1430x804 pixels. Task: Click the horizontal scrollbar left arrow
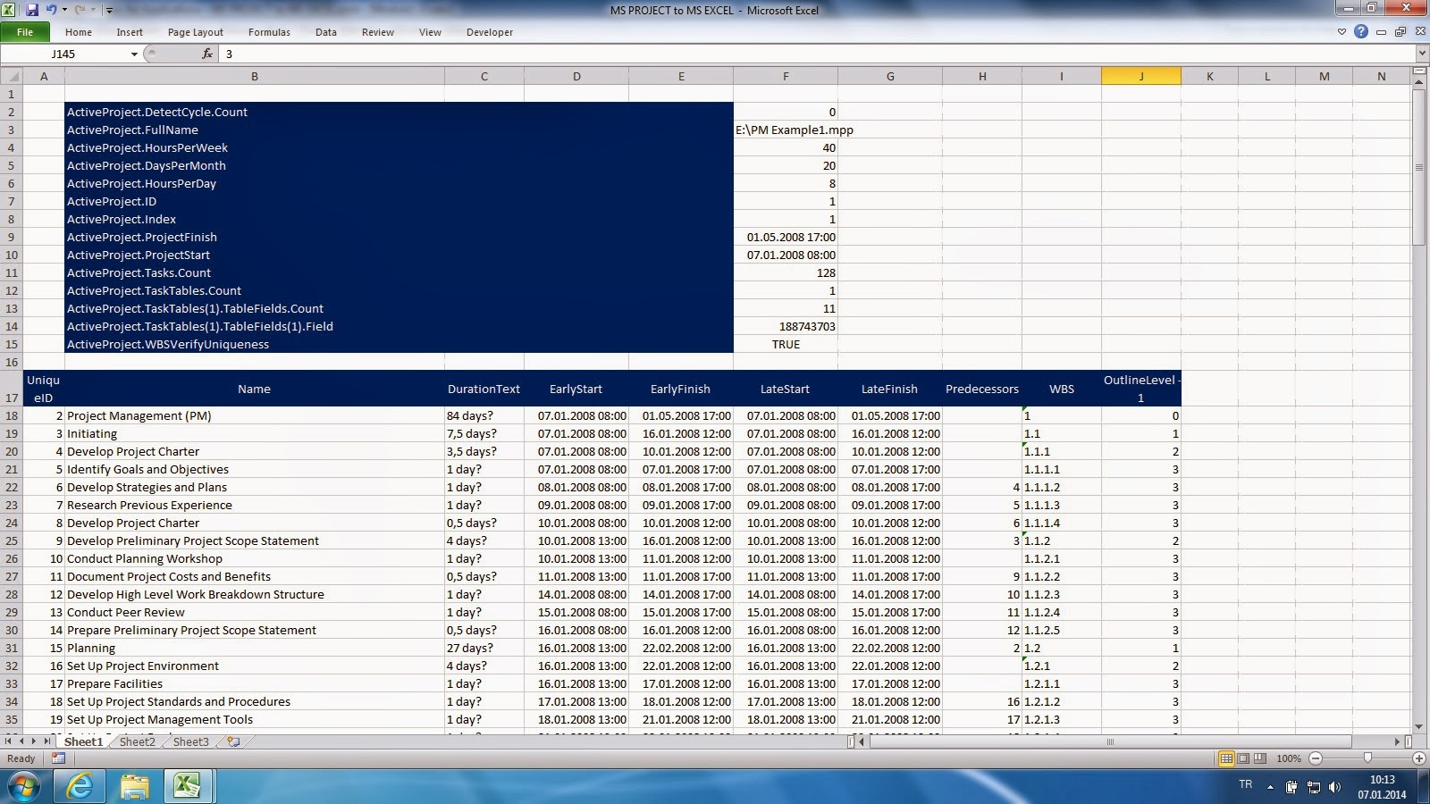coord(862,741)
